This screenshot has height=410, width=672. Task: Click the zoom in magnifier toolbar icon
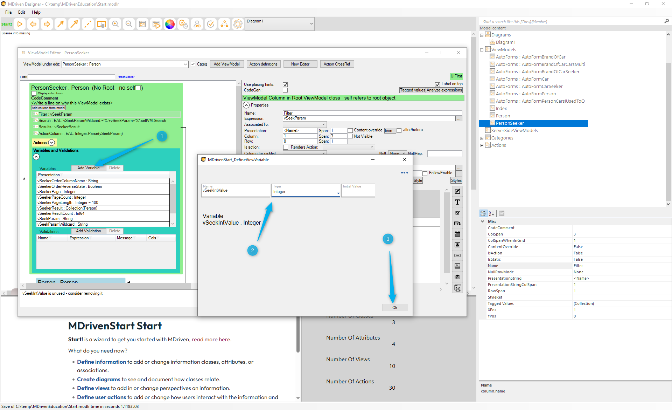coord(115,24)
